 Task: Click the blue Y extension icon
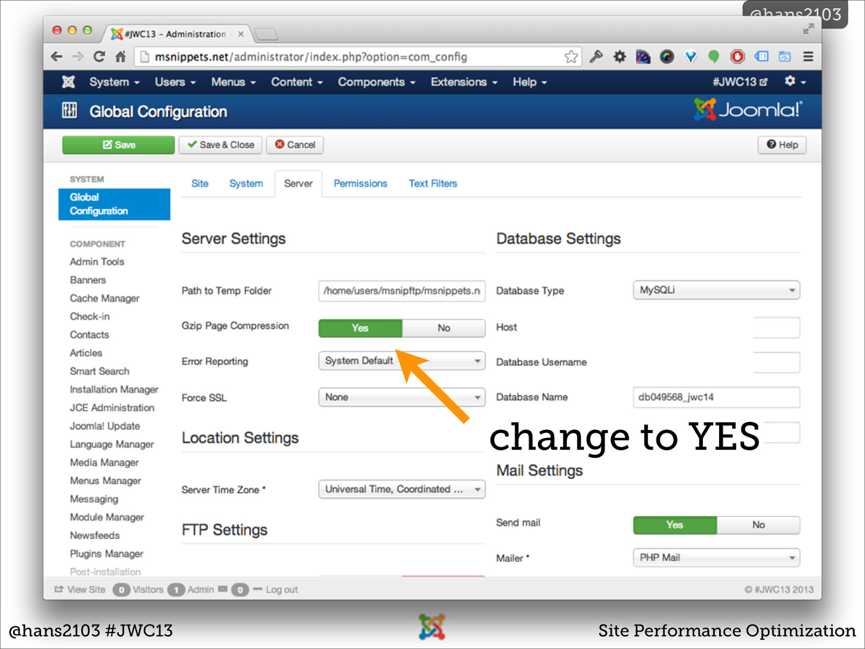(690, 56)
